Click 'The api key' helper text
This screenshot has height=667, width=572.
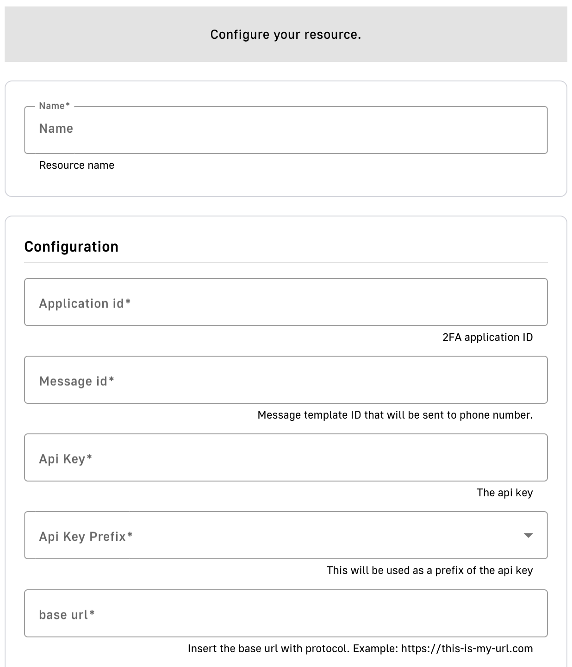coord(504,493)
